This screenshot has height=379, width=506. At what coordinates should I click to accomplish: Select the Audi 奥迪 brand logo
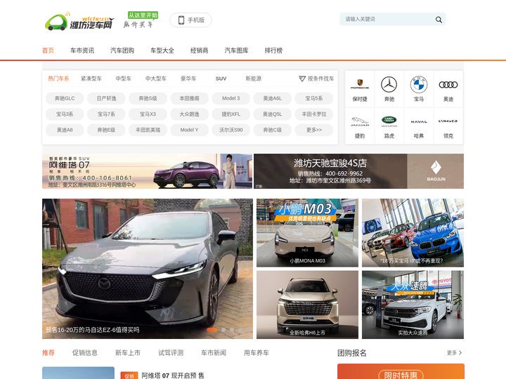448,85
